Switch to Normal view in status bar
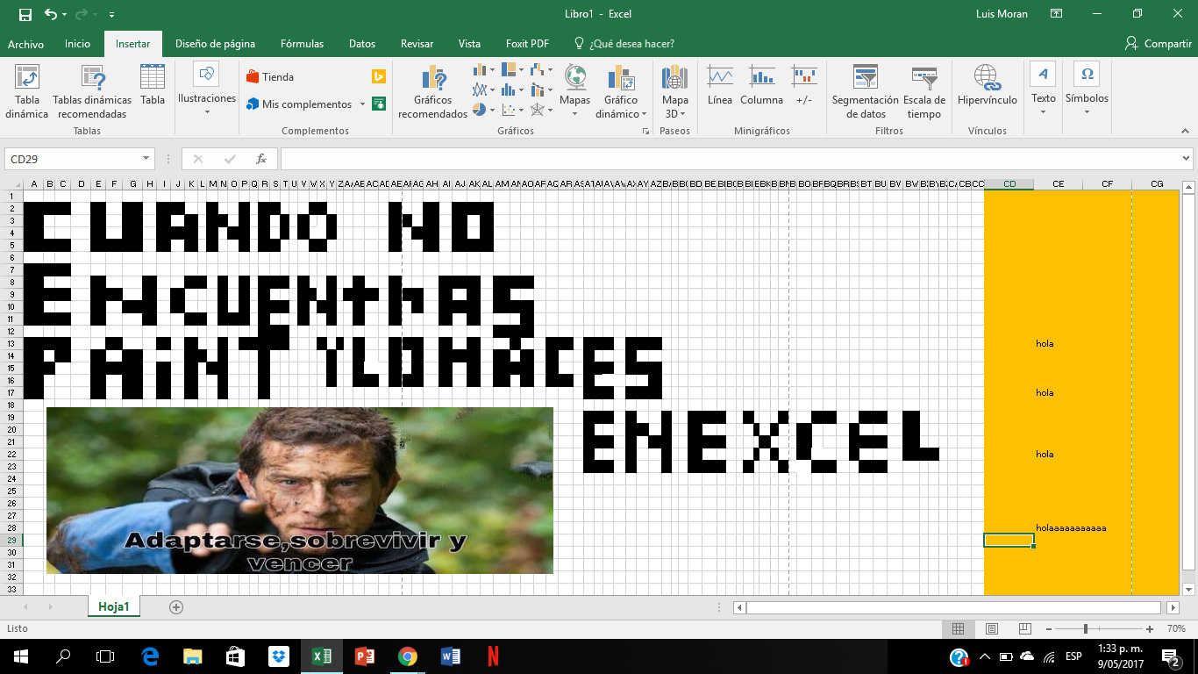This screenshot has height=674, width=1198. (959, 629)
